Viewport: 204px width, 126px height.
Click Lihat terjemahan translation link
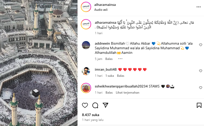[x=128, y=93]
